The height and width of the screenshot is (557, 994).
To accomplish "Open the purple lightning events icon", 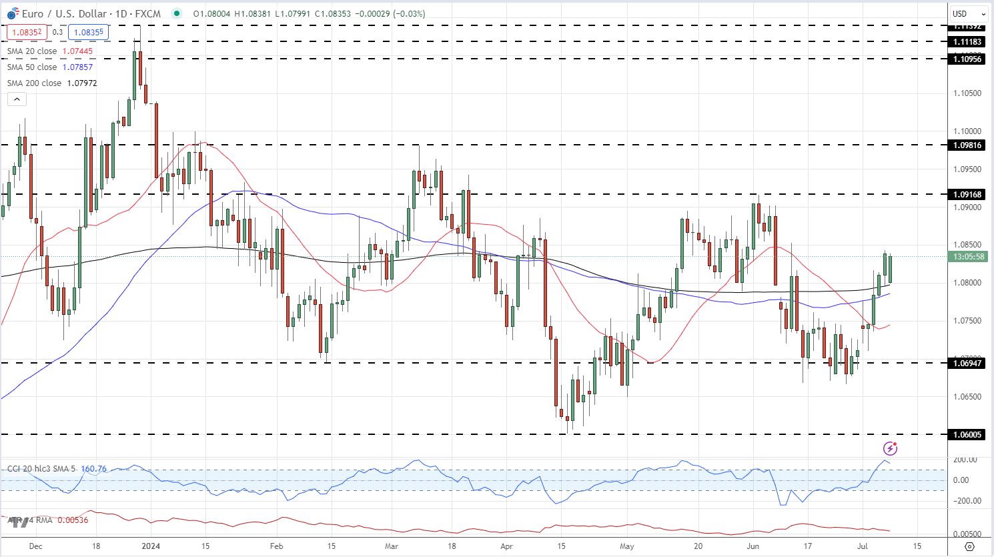I will pyautogui.click(x=890, y=448).
